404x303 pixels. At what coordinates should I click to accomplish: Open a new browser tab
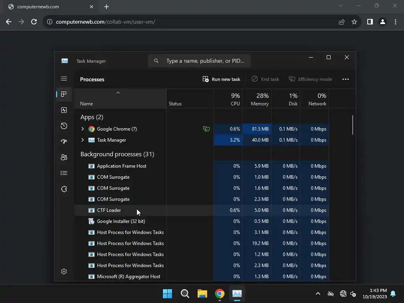click(x=107, y=7)
